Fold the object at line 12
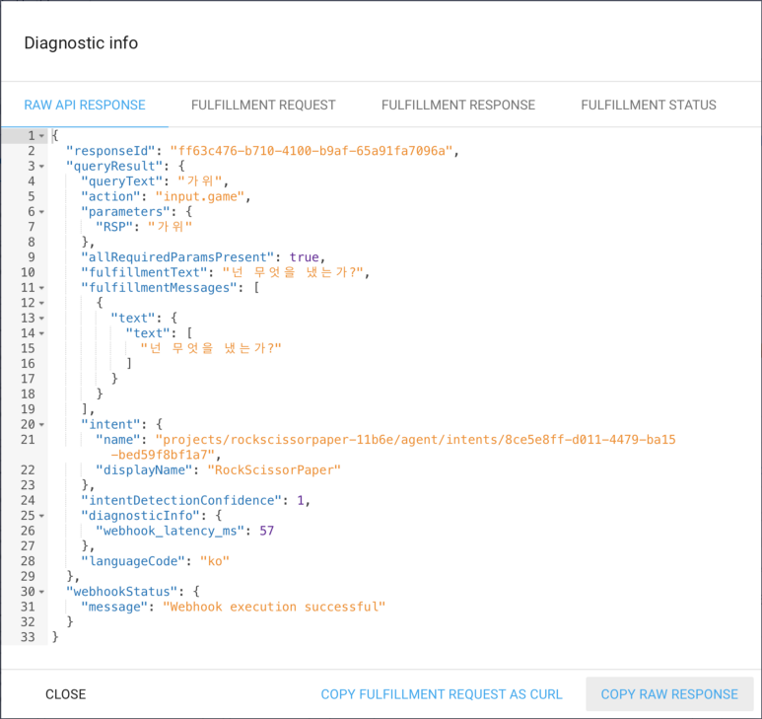The width and height of the screenshot is (762, 719). click(x=41, y=303)
